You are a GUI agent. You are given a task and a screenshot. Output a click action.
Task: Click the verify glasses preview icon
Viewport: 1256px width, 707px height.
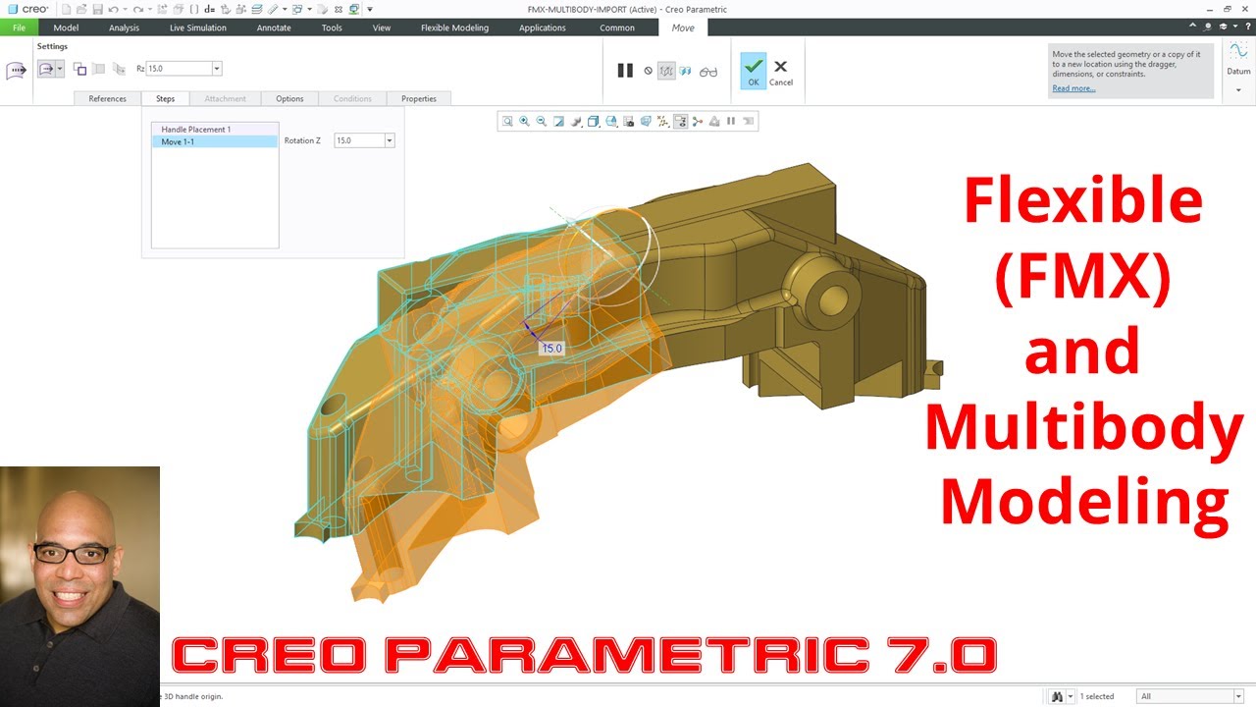[708, 71]
